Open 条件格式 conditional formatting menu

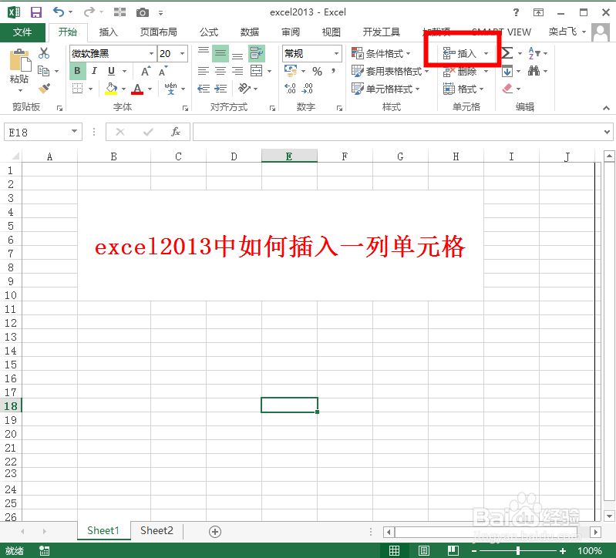coord(381,53)
